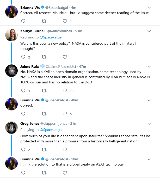Retweet Jaime Ruiz's civilian NASA tweet
Image resolution: width=160 pixels, height=178 pixels.
click(44, 91)
